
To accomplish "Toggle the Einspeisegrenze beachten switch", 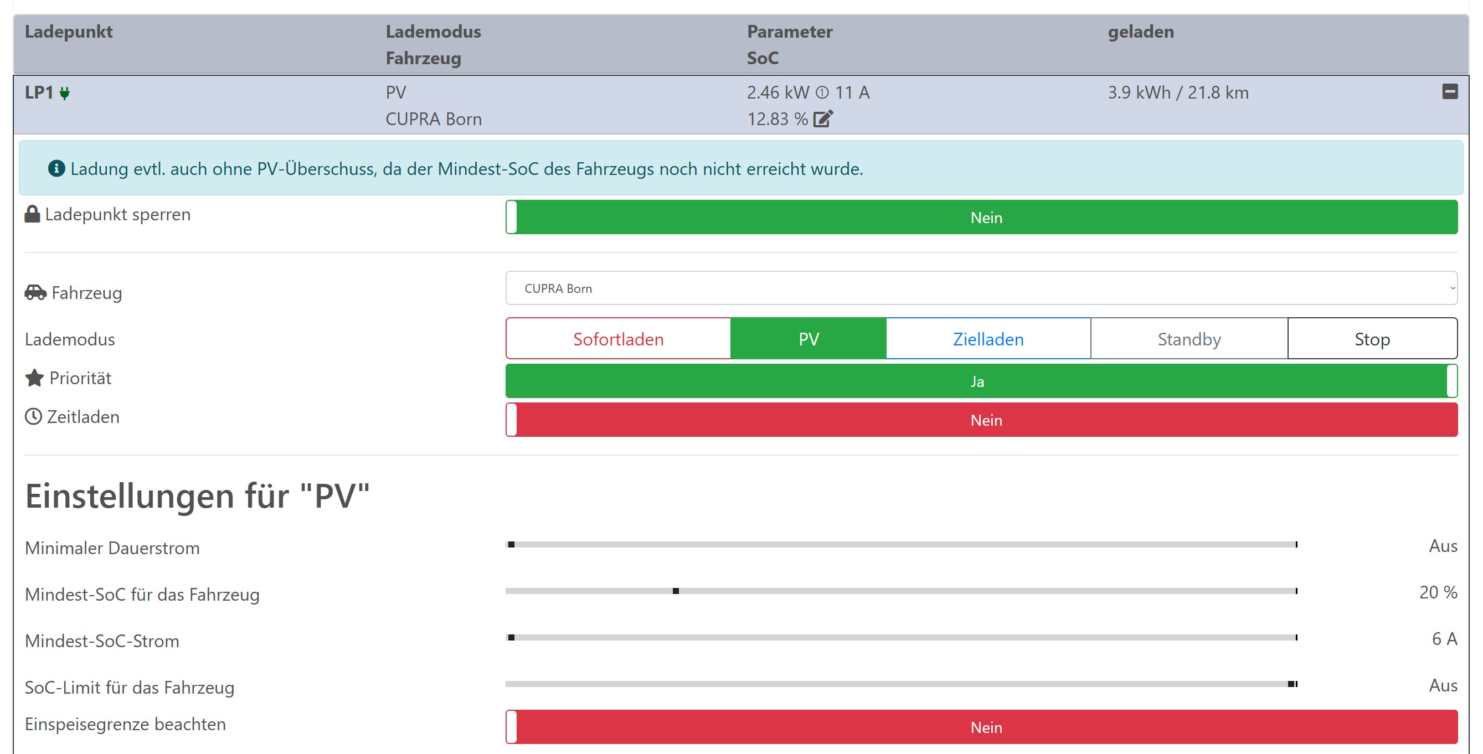I will (x=981, y=727).
